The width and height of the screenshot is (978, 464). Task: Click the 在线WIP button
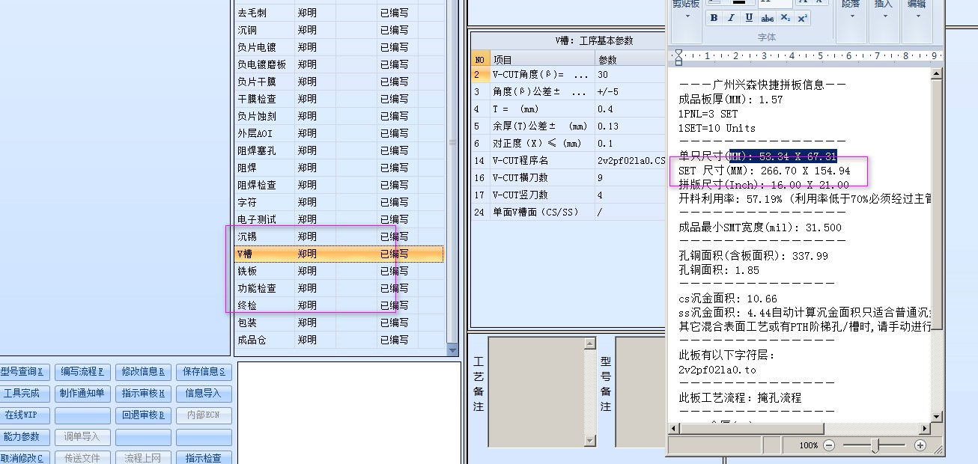(23, 415)
